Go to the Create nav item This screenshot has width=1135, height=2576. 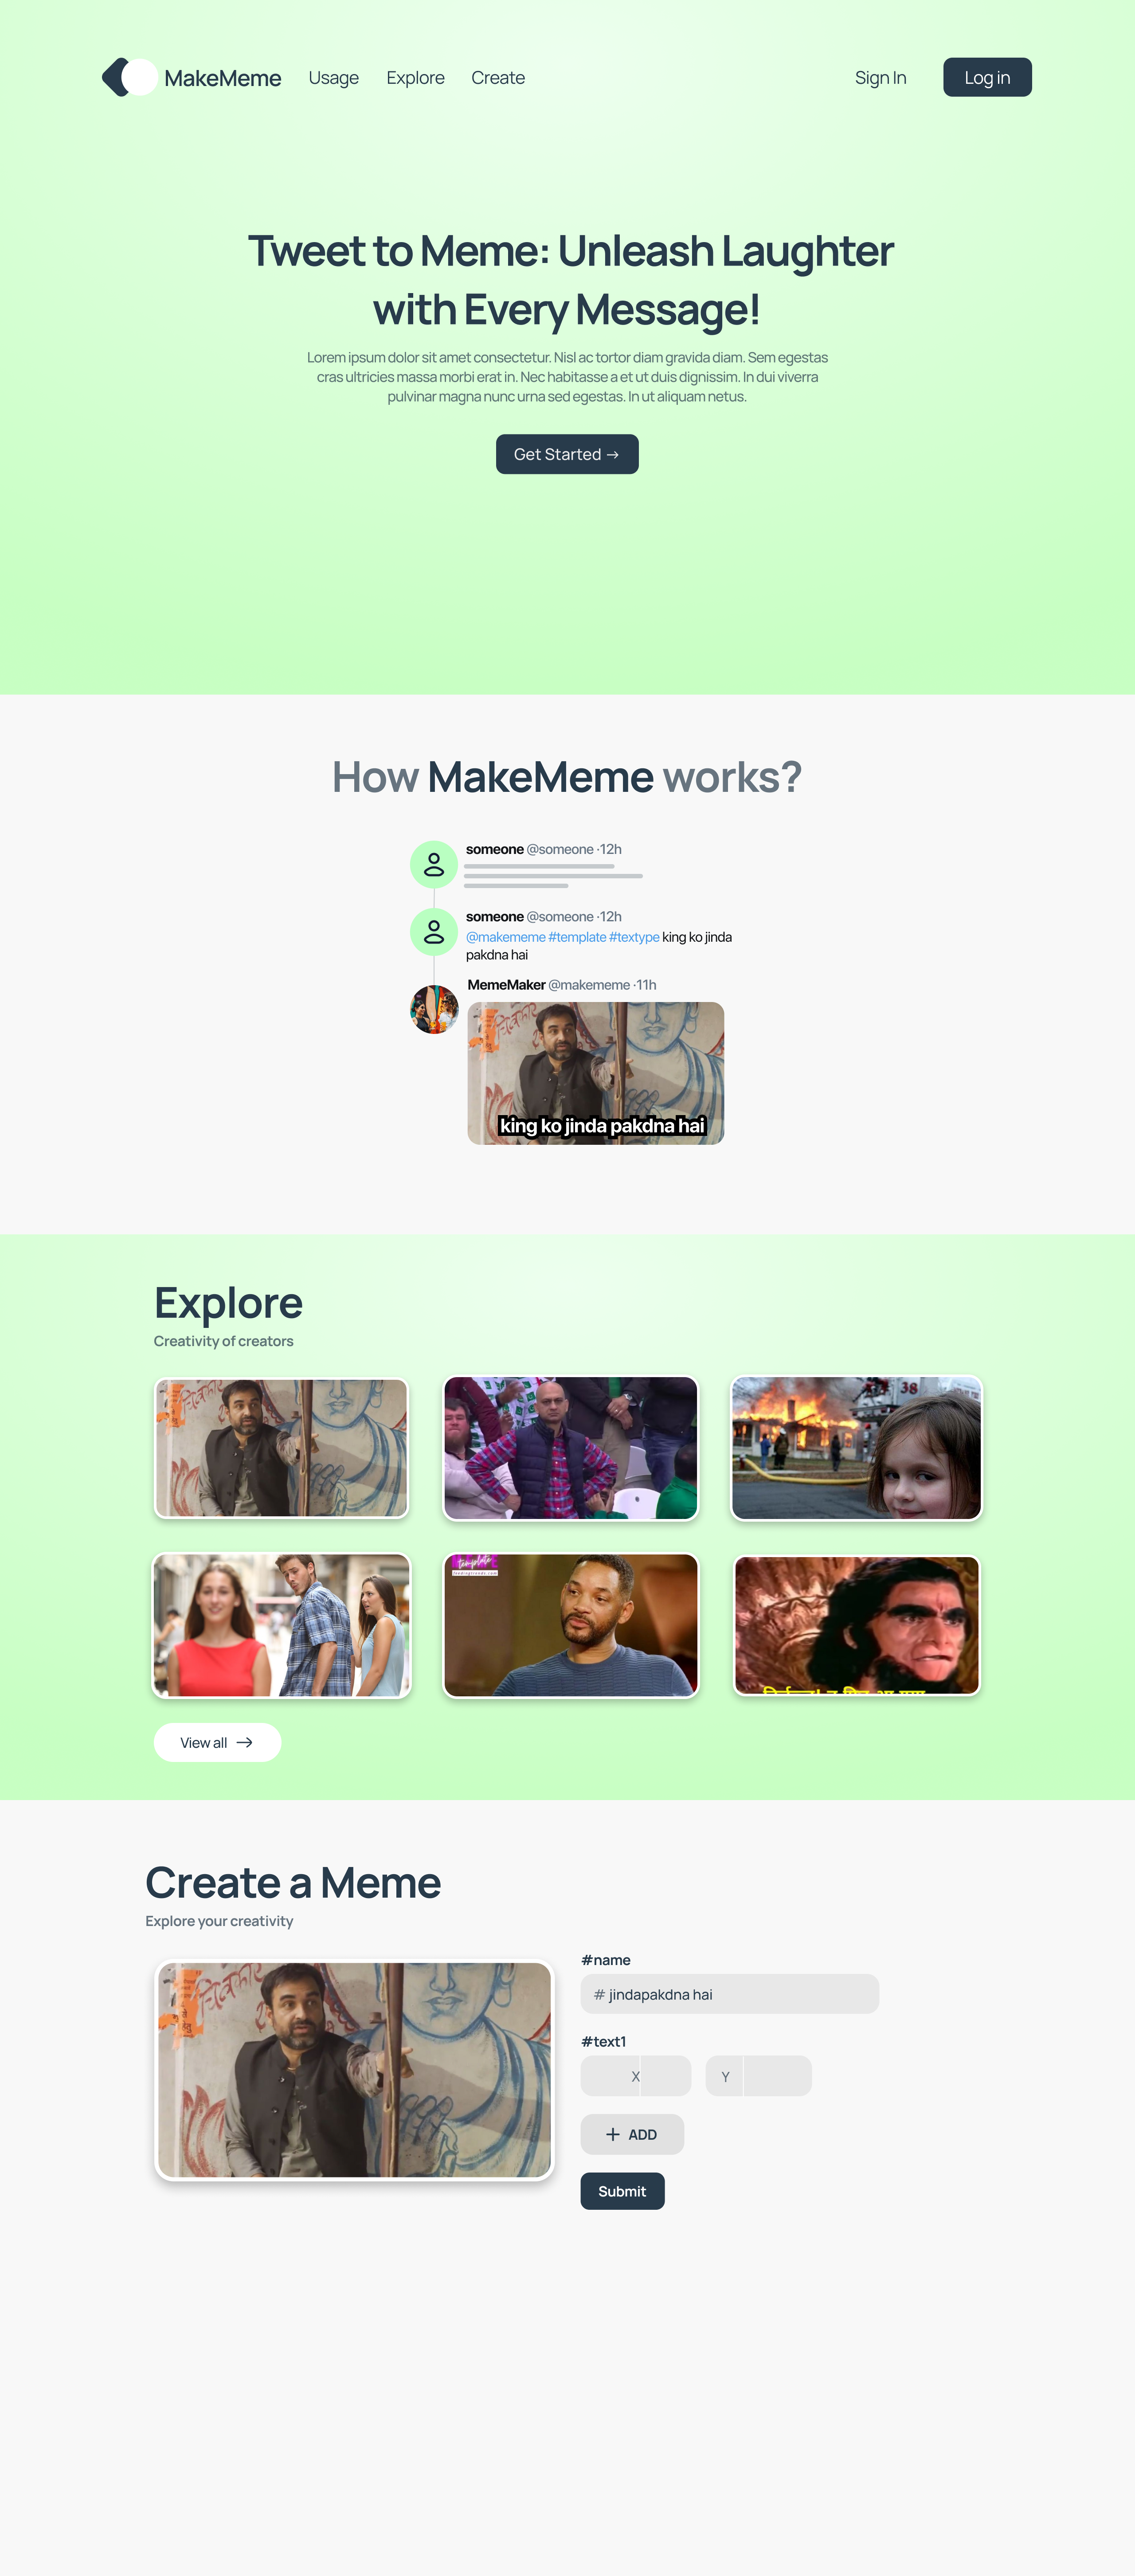tap(498, 78)
